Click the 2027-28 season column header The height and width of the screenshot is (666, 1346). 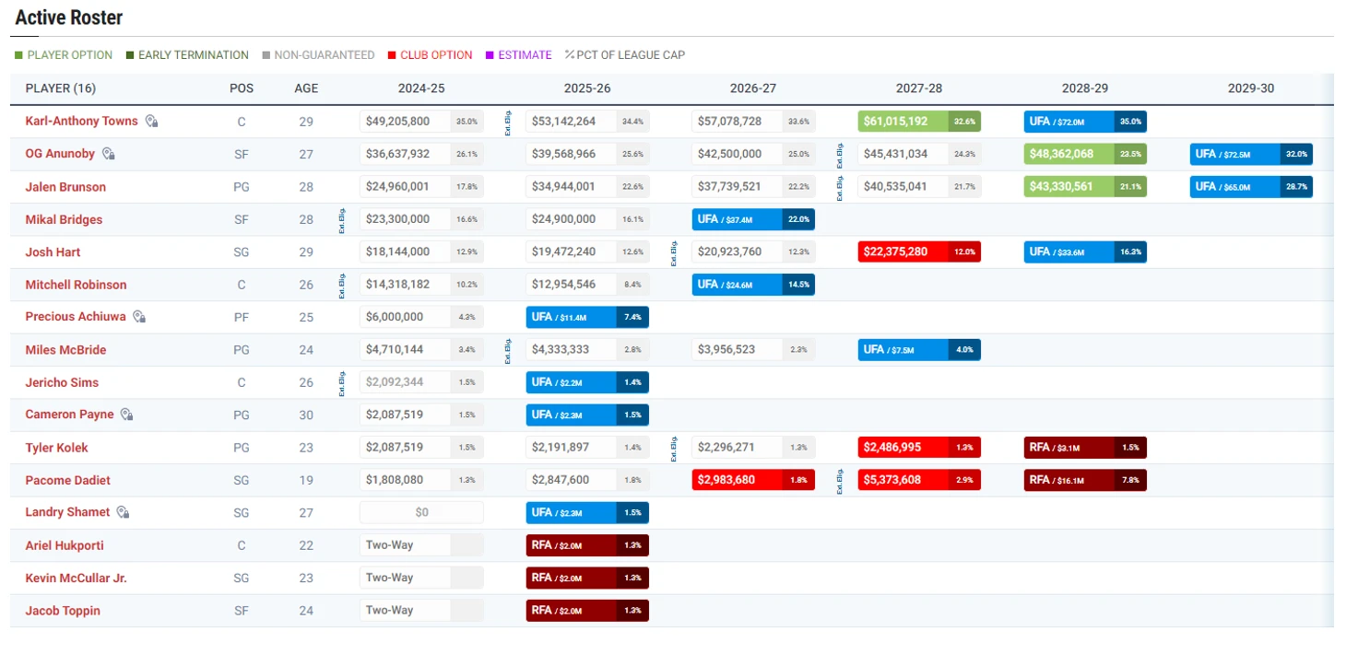click(x=919, y=88)
